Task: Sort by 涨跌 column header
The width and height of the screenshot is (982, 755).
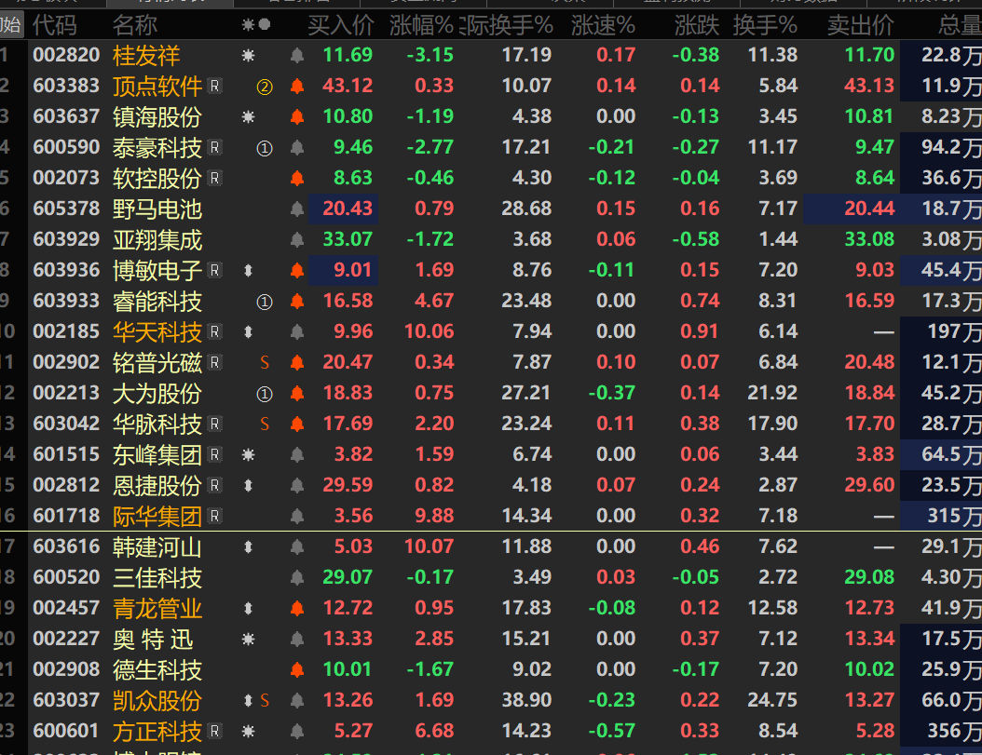Action: (x=697, y=25)
